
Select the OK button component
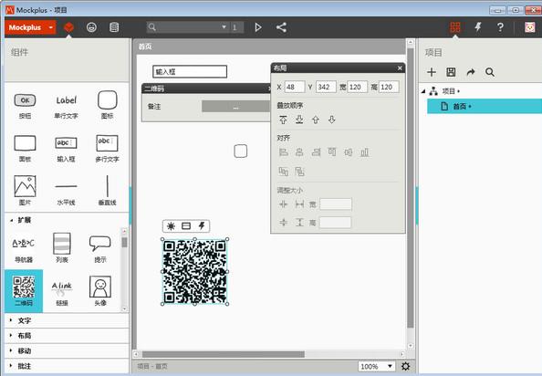tap(25, 105)
